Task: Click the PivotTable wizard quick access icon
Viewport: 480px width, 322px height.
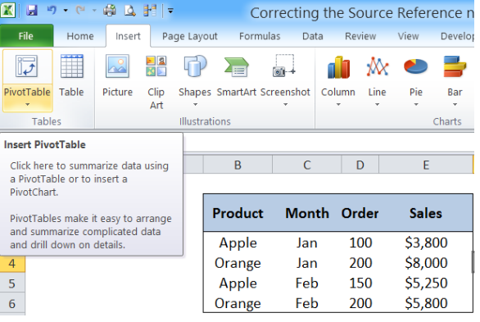Action: pos(150,11)
